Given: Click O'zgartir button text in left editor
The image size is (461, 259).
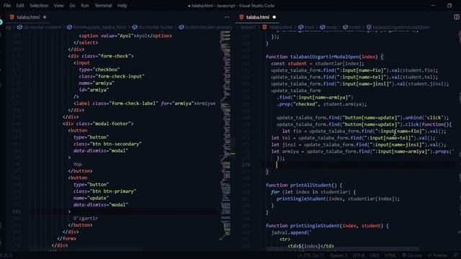Looking at the screenshot, I should 86,218.
